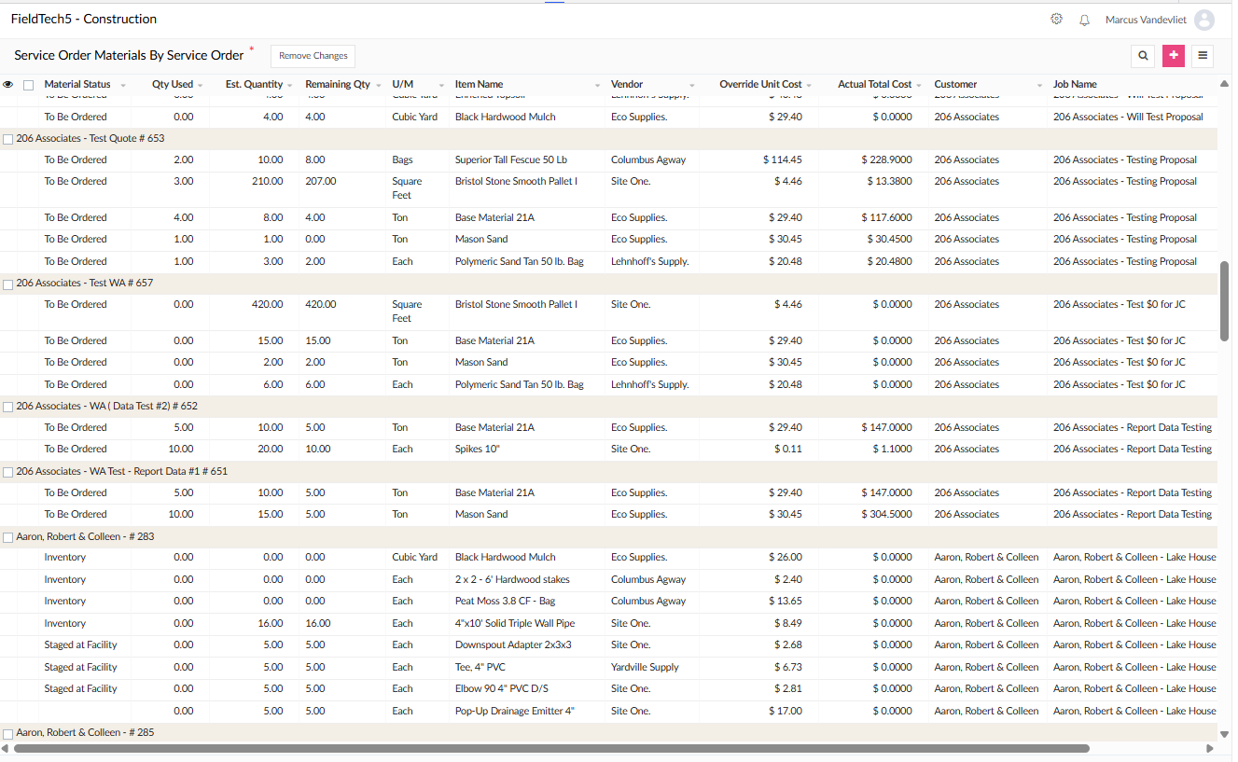Viewport: 1238px width, 762px height.
Task: Select Aaron, Robert & Colleen - # 283 checkbox
Action: (8, 537)
